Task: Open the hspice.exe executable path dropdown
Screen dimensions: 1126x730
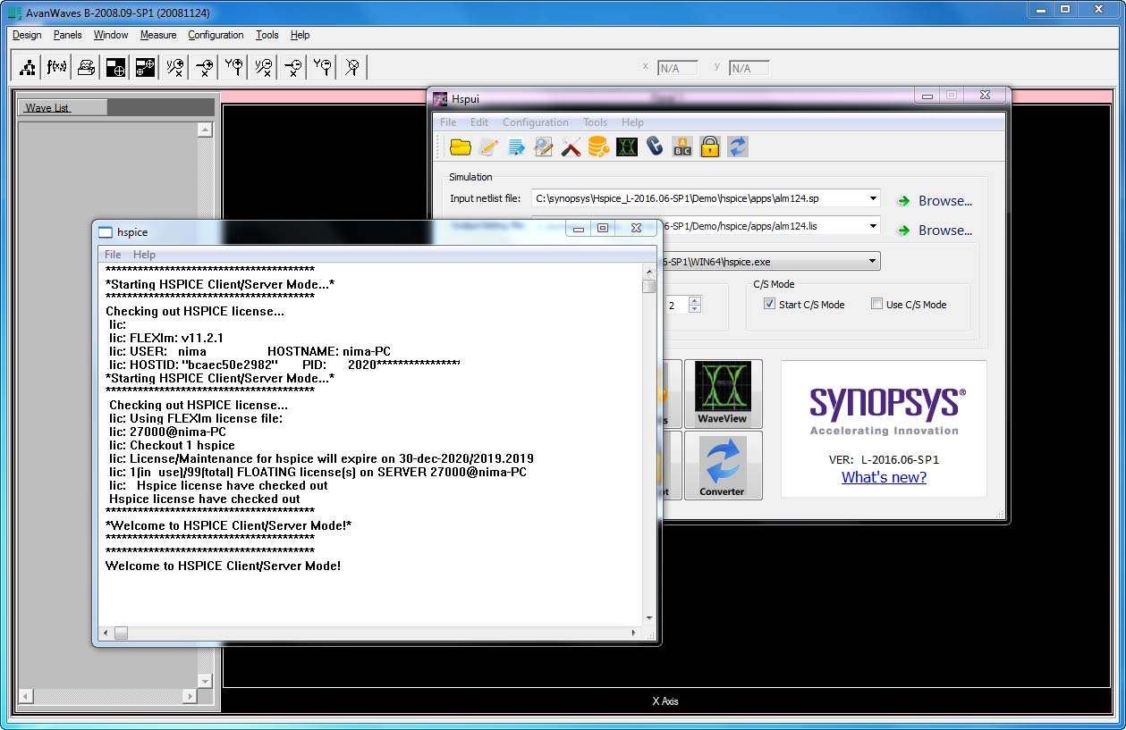Action: (x=872, y=261)
